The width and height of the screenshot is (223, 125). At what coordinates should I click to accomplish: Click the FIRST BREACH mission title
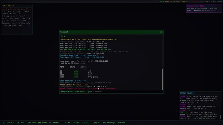pyautogui.click(x=8, y=6)
